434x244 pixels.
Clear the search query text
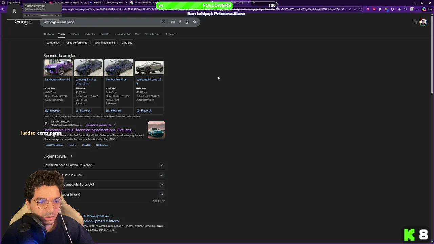tap(163, 22)
